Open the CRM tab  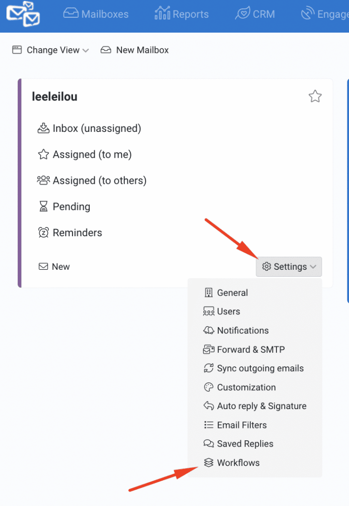255,14
